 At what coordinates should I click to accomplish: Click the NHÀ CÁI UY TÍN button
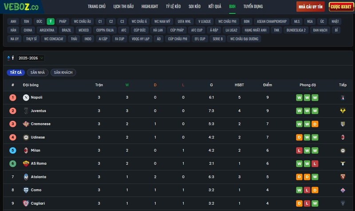(310, 7)
